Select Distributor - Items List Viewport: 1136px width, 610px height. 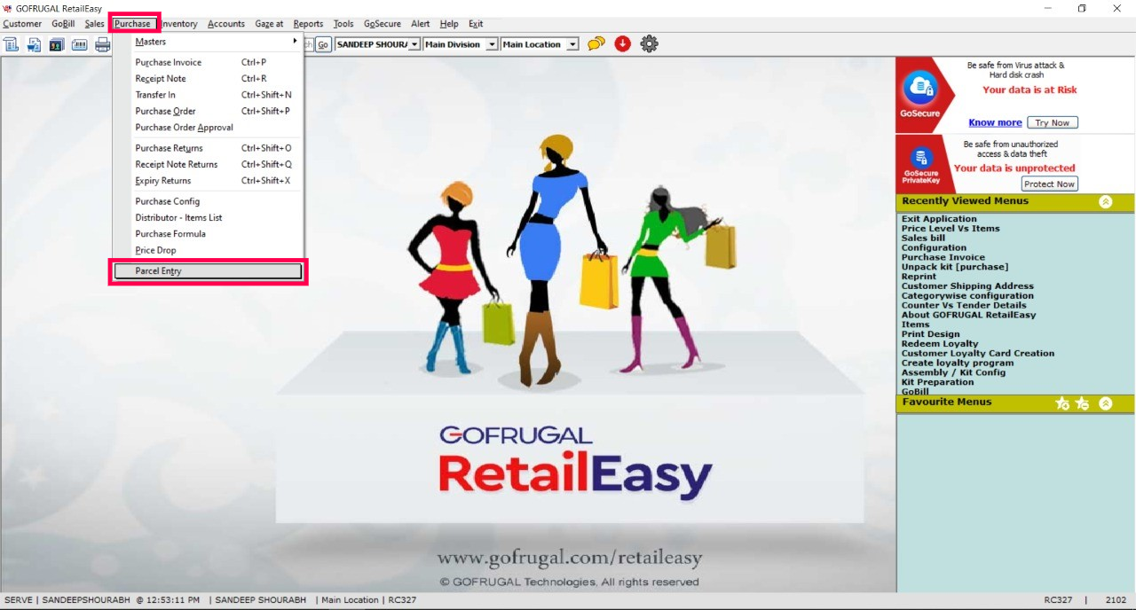209,217
